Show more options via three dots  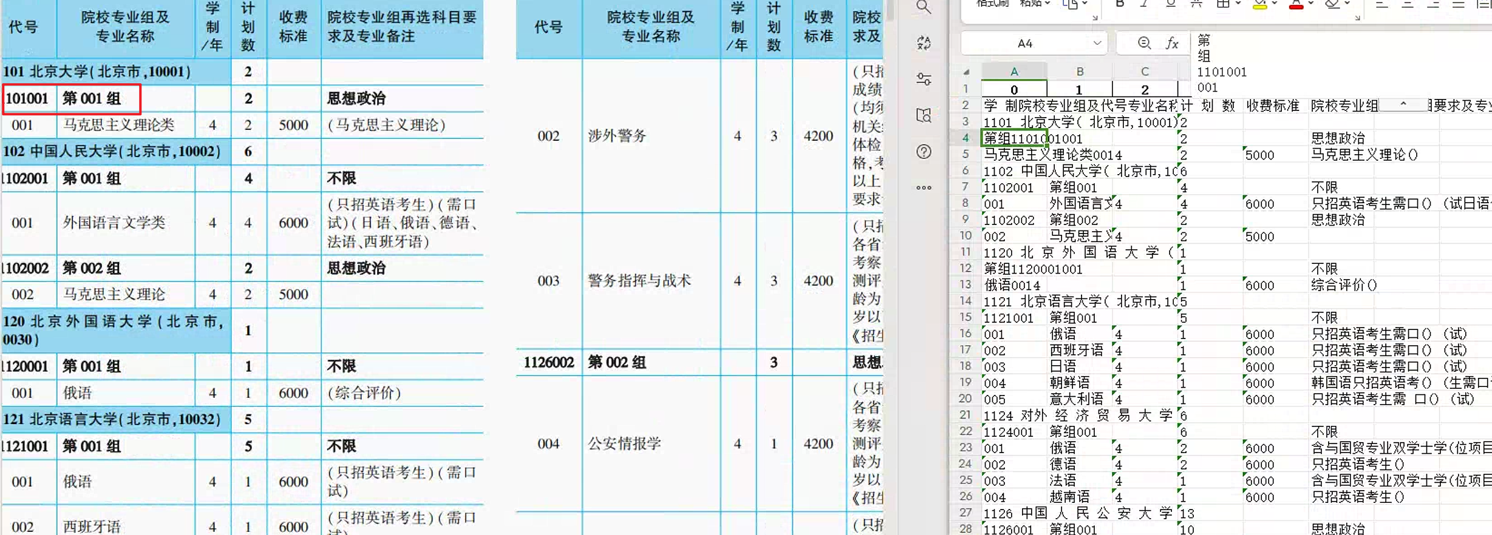click(x=924, y=188)
